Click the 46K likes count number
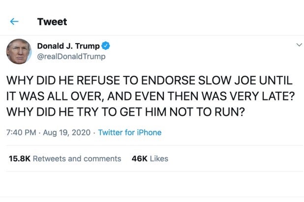The image size is (304, 202). point(140,158)
